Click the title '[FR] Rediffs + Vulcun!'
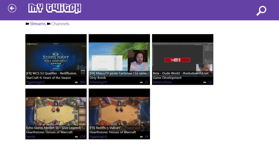This screenshot has height=156, width=279. point(105,128)
